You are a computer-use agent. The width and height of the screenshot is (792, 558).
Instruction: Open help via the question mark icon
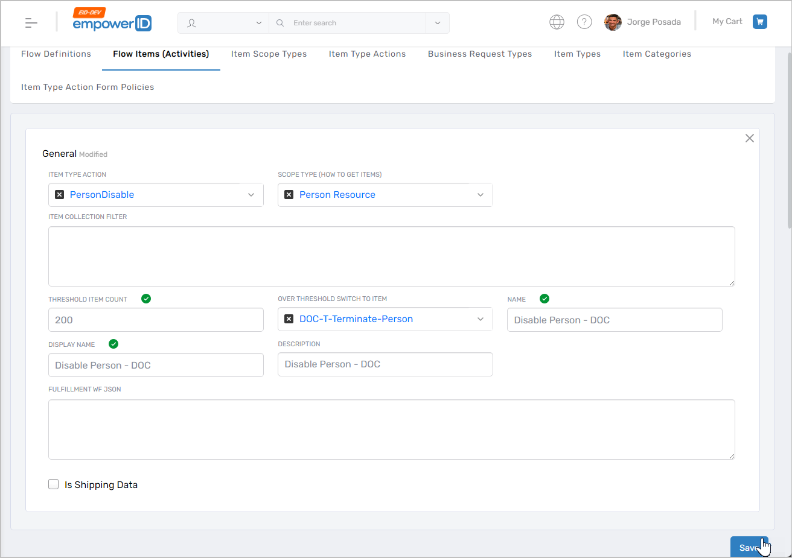(584, 22)
